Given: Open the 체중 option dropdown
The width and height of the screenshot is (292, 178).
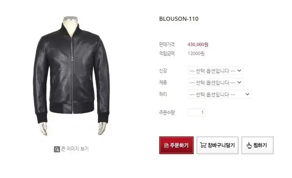Looking at the screenshot, I should pos(216,82).
